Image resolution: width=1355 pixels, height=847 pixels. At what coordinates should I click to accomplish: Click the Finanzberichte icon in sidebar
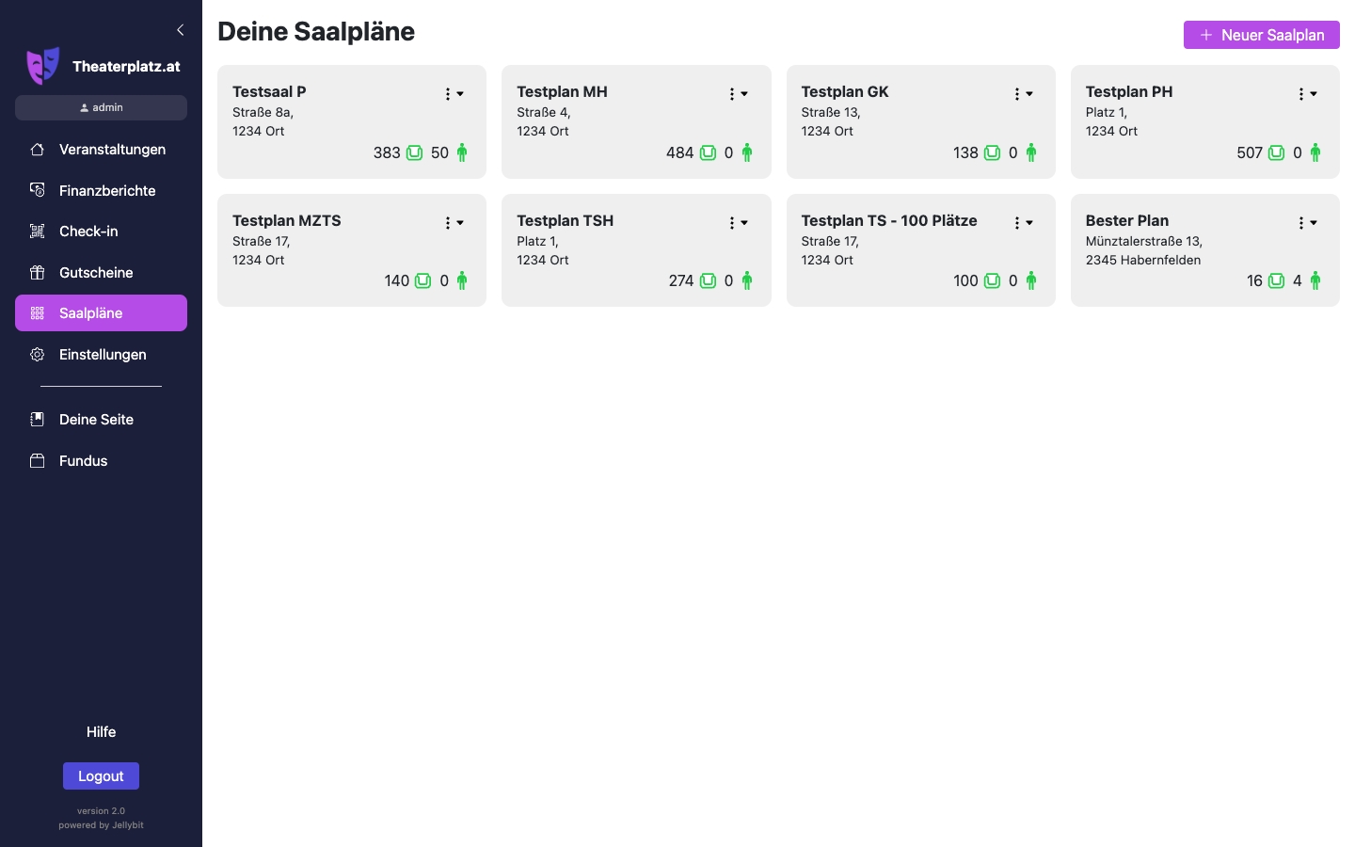(x=38, y=190)
